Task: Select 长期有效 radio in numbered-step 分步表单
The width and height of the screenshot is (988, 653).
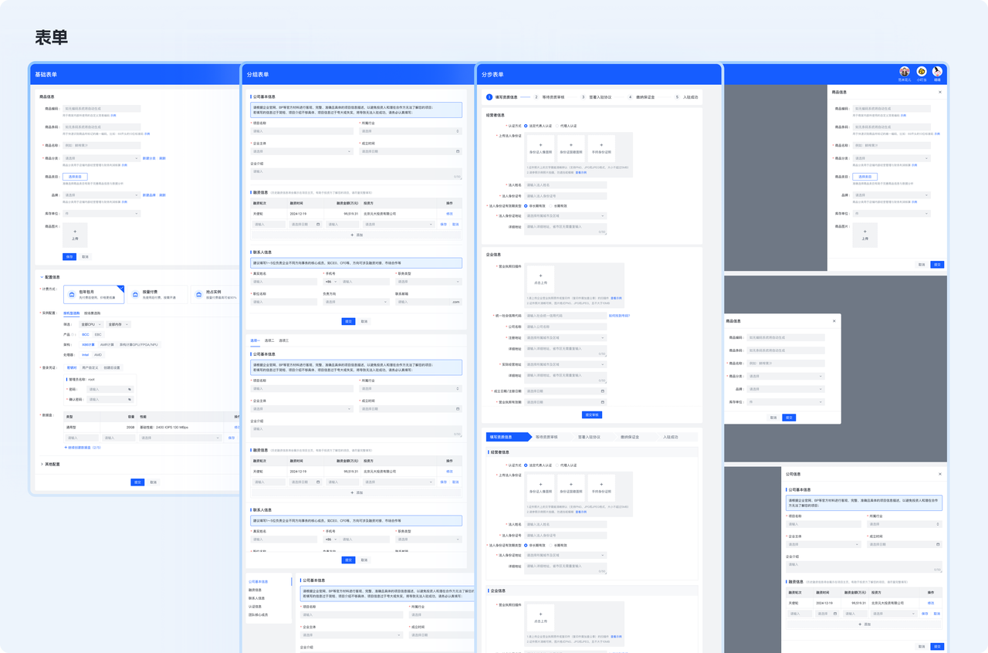Action: 559,206
